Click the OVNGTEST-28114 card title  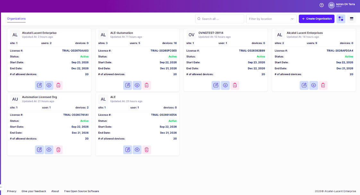pyautogui.click(x=211, y=33)
